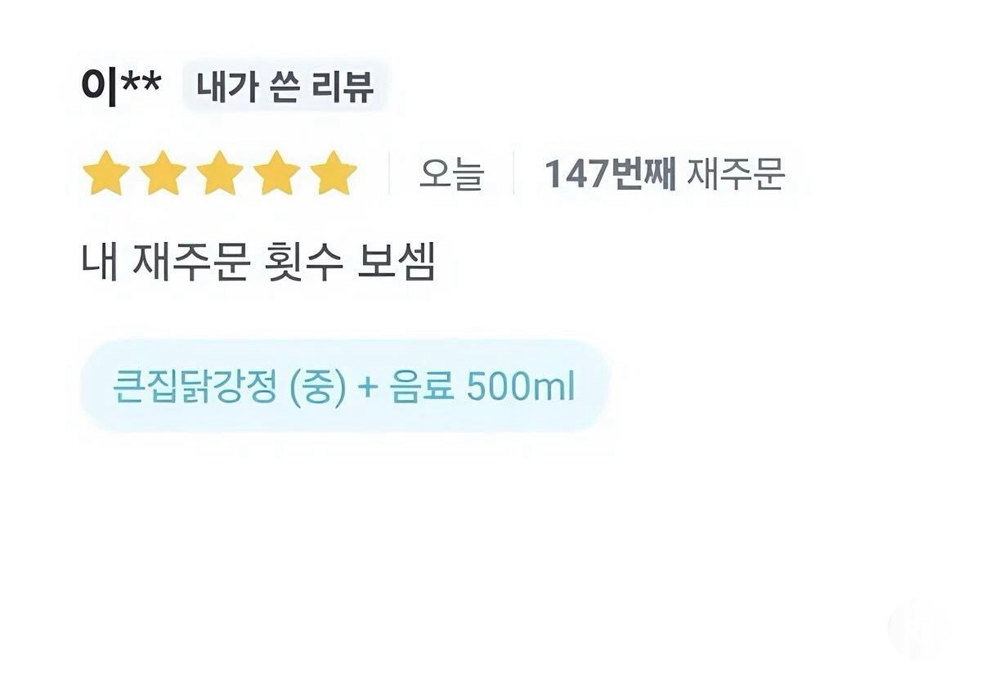Open the 큰집닭강정 (중) menu chip
The image size is (986, 687).
(x=344, y=387)
